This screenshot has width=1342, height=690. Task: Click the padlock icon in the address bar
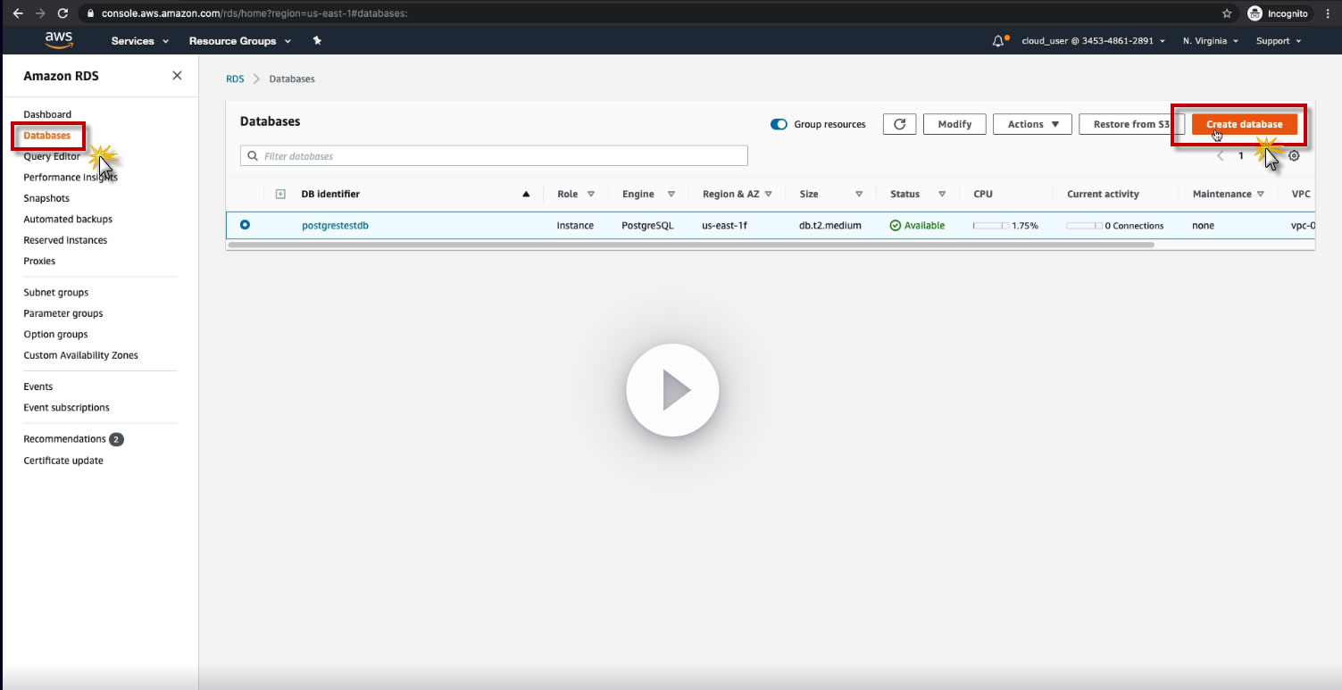click(x=90, y=13)
